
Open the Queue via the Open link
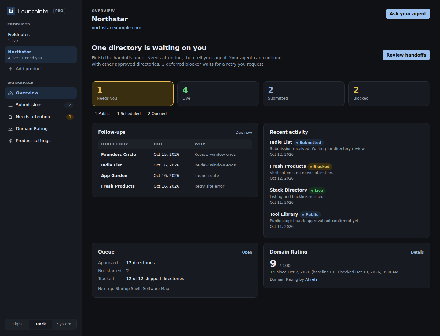247,252
